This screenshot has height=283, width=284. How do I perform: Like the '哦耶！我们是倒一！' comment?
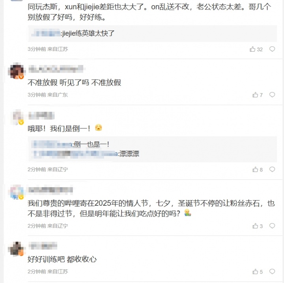[255, 169]
